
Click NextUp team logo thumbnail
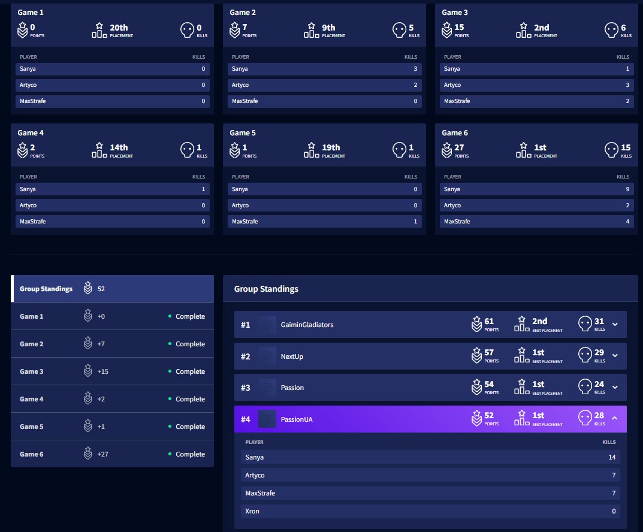coord(267,356)
